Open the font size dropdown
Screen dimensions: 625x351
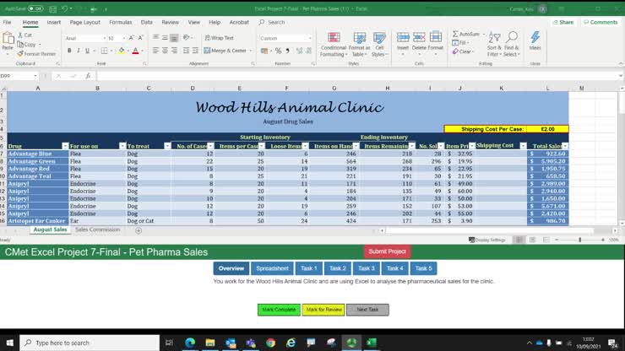coord(124,38)
